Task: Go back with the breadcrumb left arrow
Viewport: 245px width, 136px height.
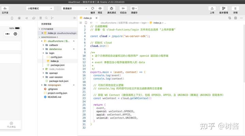Action: click(92, 23)
